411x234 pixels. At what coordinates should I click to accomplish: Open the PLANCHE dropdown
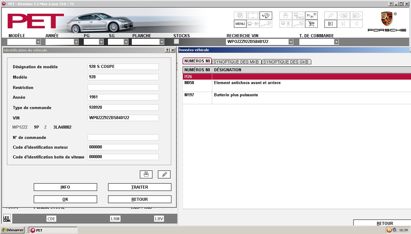(162, 42)
